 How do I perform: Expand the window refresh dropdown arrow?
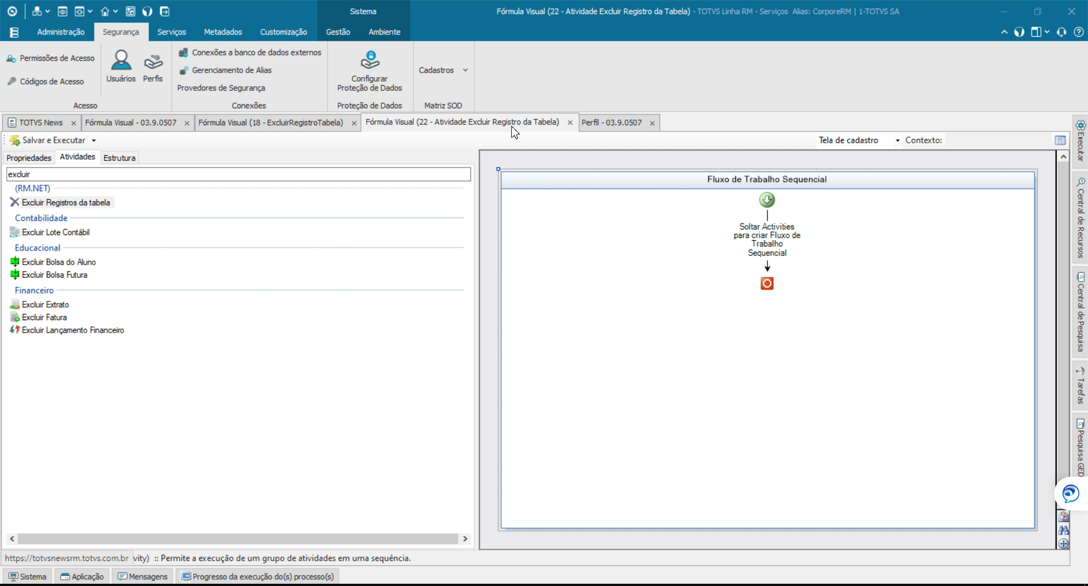click(90, 11)
